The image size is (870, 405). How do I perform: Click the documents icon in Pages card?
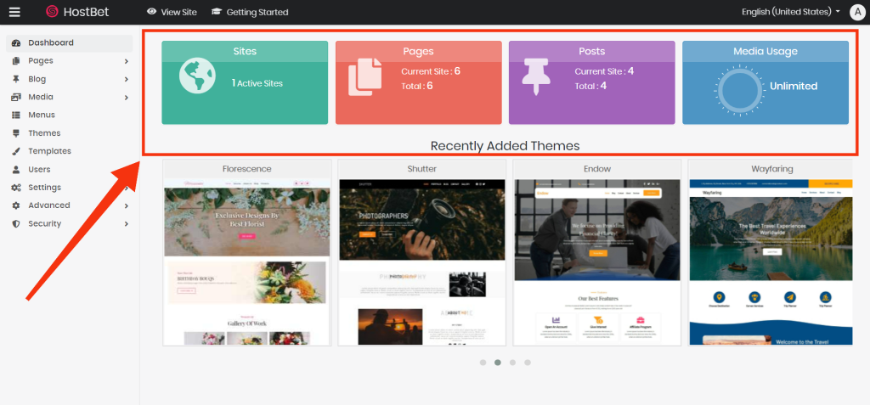tap(364, 77)
